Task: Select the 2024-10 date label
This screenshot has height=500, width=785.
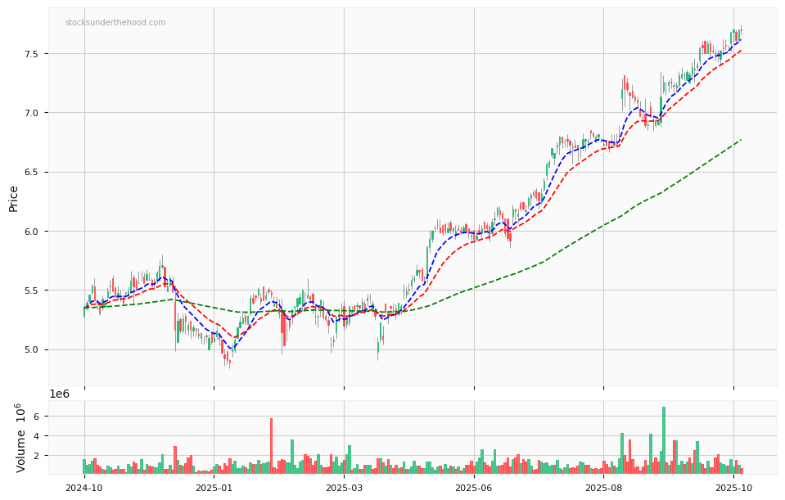Action: 83,488
